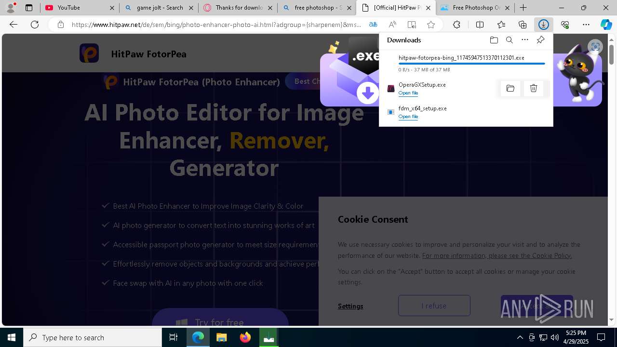View site information lock icon
The width and height of the screenshot is (617, 347).
click(60, 25)
